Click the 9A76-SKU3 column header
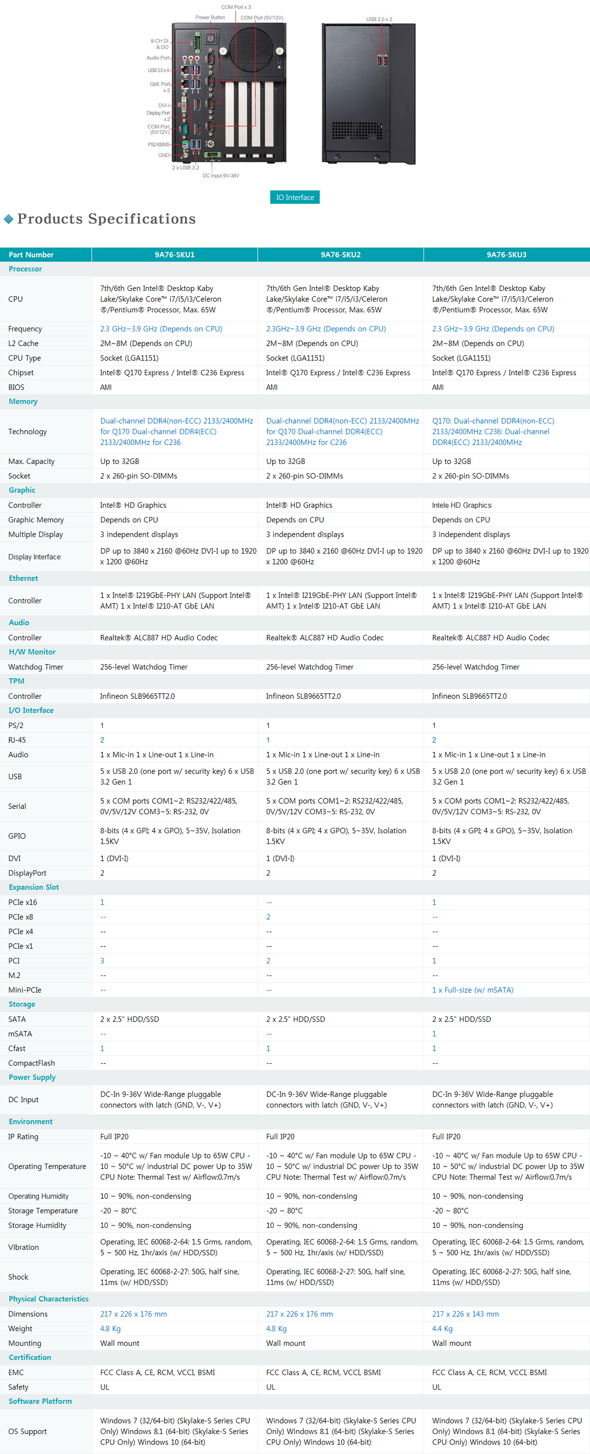The height and width of the screenshot is (1454, 590). 507,255
